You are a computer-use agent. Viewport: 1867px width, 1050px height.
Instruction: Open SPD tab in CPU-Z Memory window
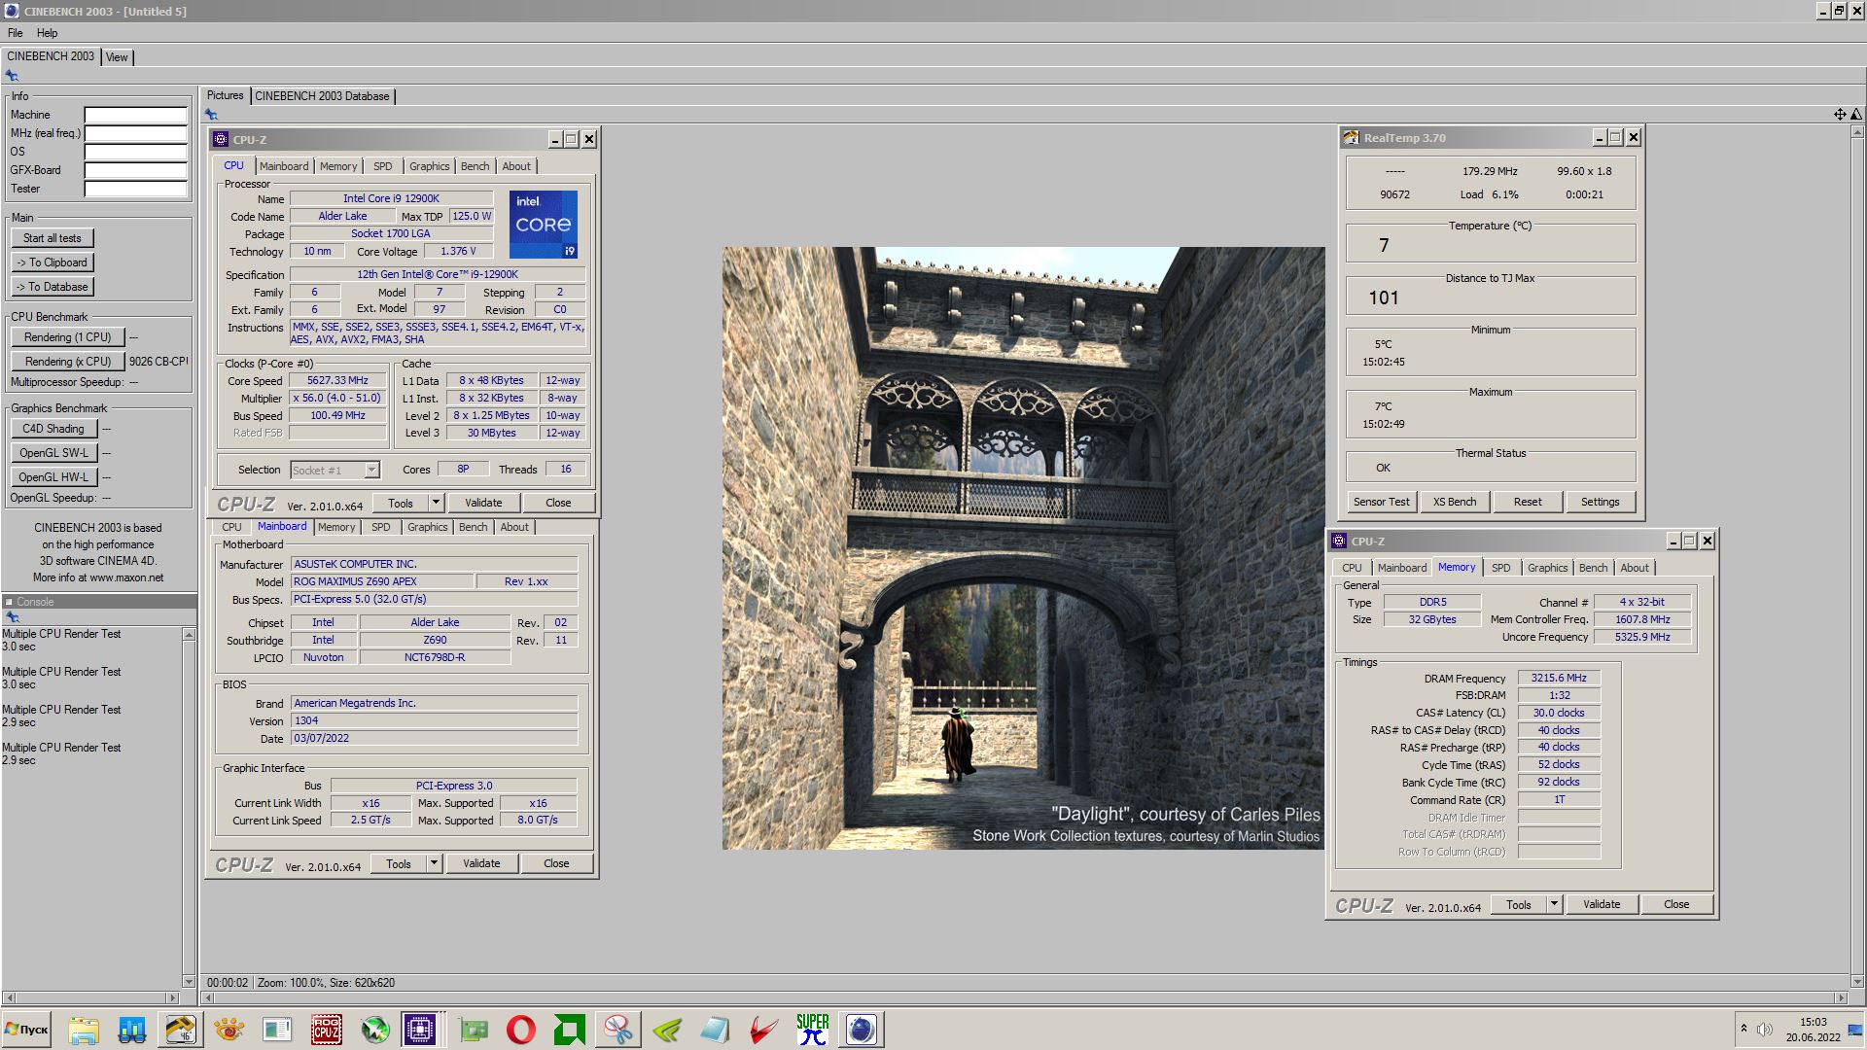pos(1501,568)
